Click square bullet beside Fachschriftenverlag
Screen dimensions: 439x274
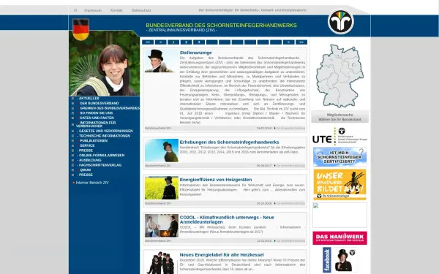72,165
